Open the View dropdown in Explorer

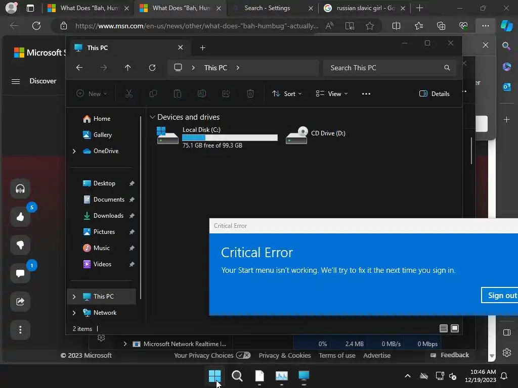[331, 93]
